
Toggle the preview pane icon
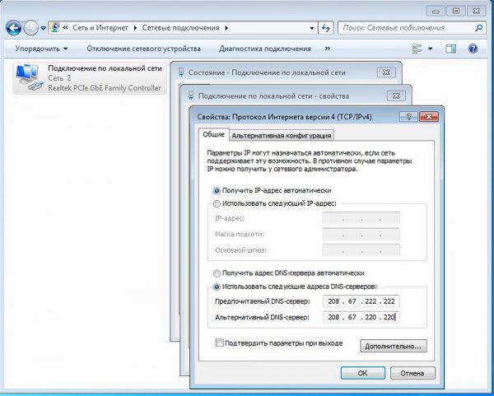[x=451, y=49]
